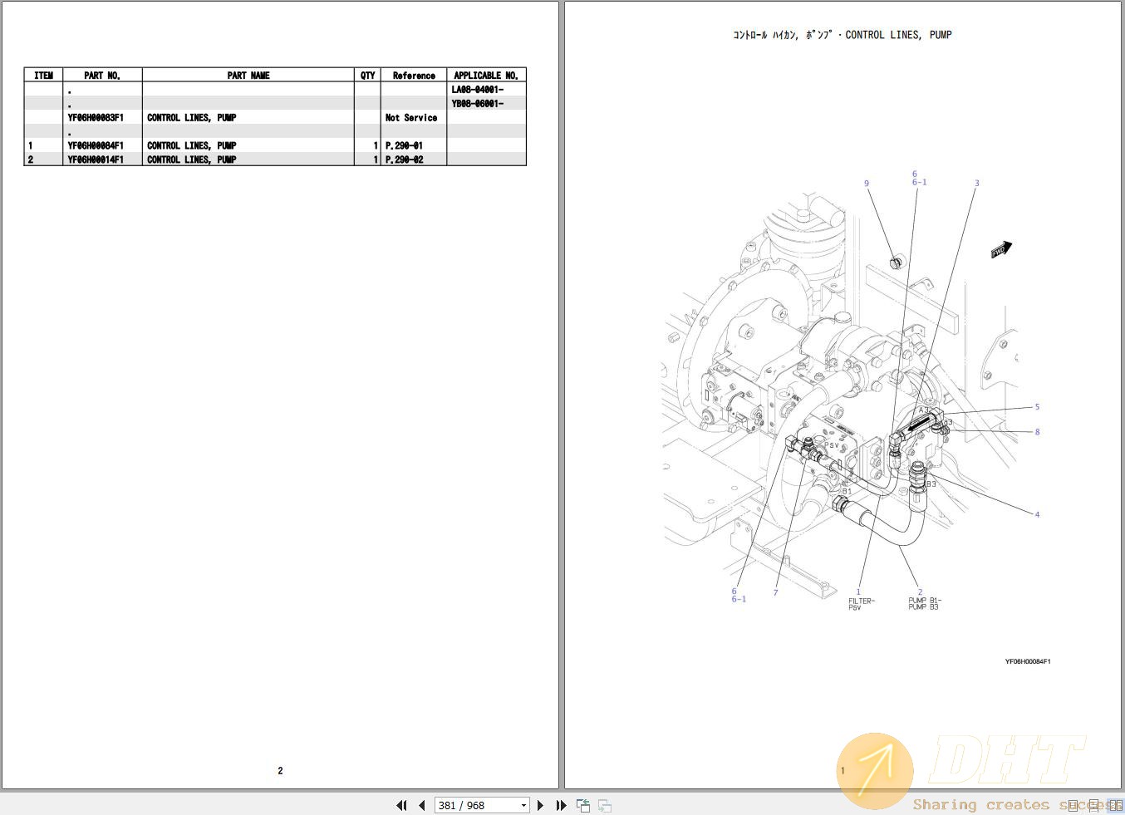
Task: Click the FWD direction arrow symbol
Action: [1002, 249]
